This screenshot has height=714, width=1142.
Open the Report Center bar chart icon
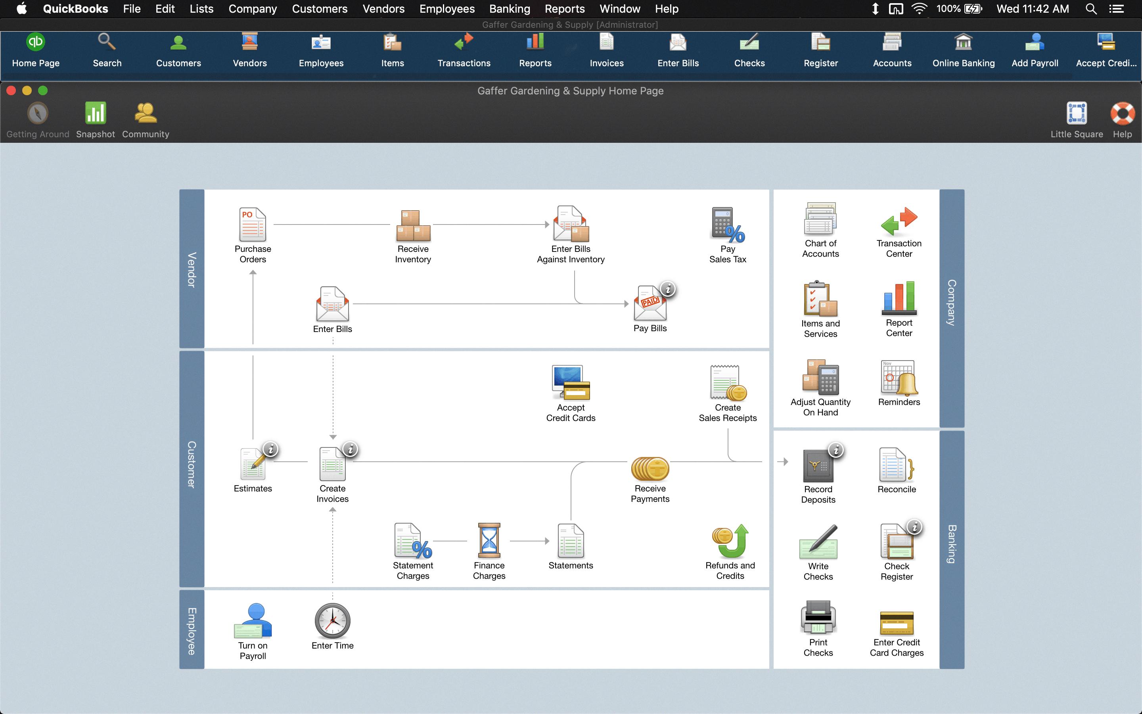899,298
